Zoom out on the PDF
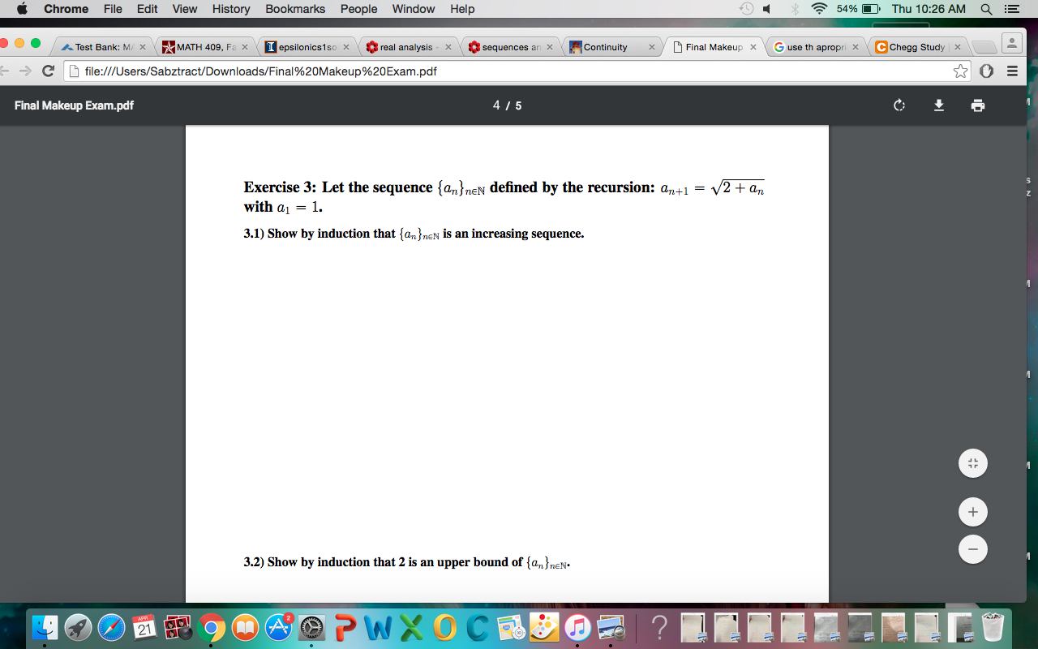This screenshot has height=649, width=1038. pos(972,549)
